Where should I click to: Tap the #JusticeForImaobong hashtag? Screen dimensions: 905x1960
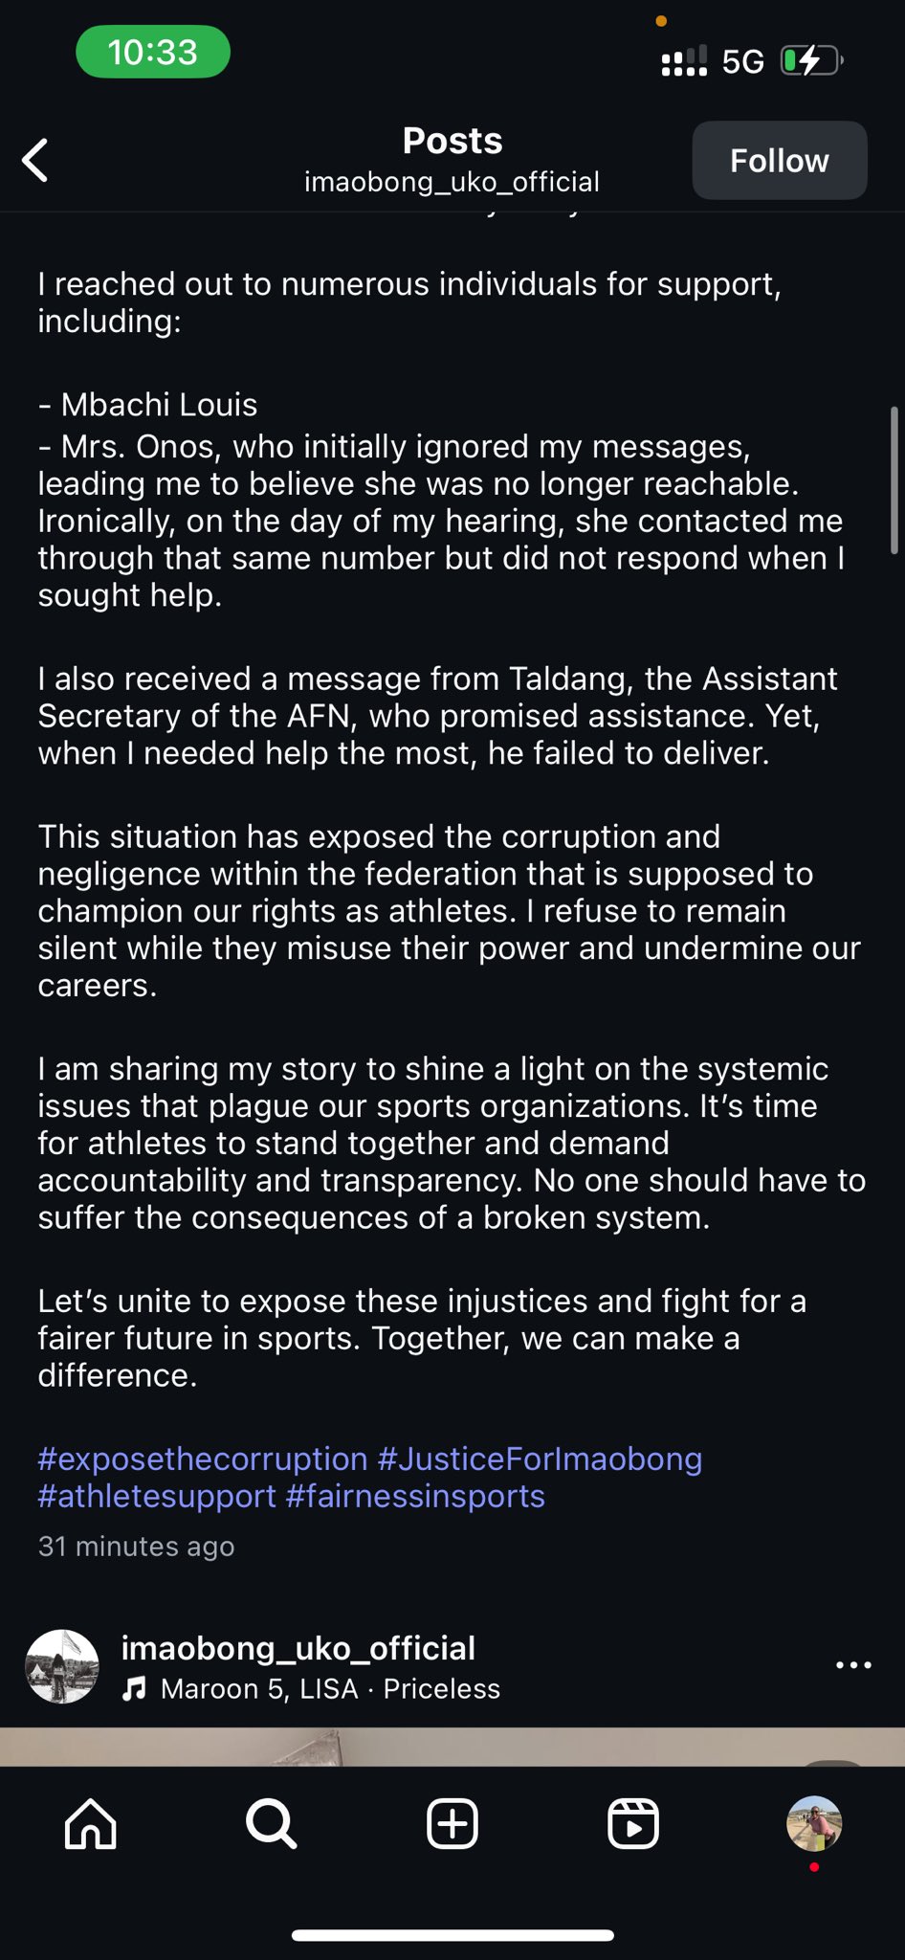[541, 1459]
